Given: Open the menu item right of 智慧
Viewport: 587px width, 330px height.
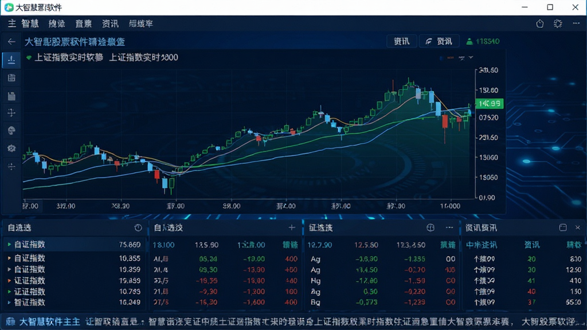Looking at the screenshot, I should tap(57, 23).
